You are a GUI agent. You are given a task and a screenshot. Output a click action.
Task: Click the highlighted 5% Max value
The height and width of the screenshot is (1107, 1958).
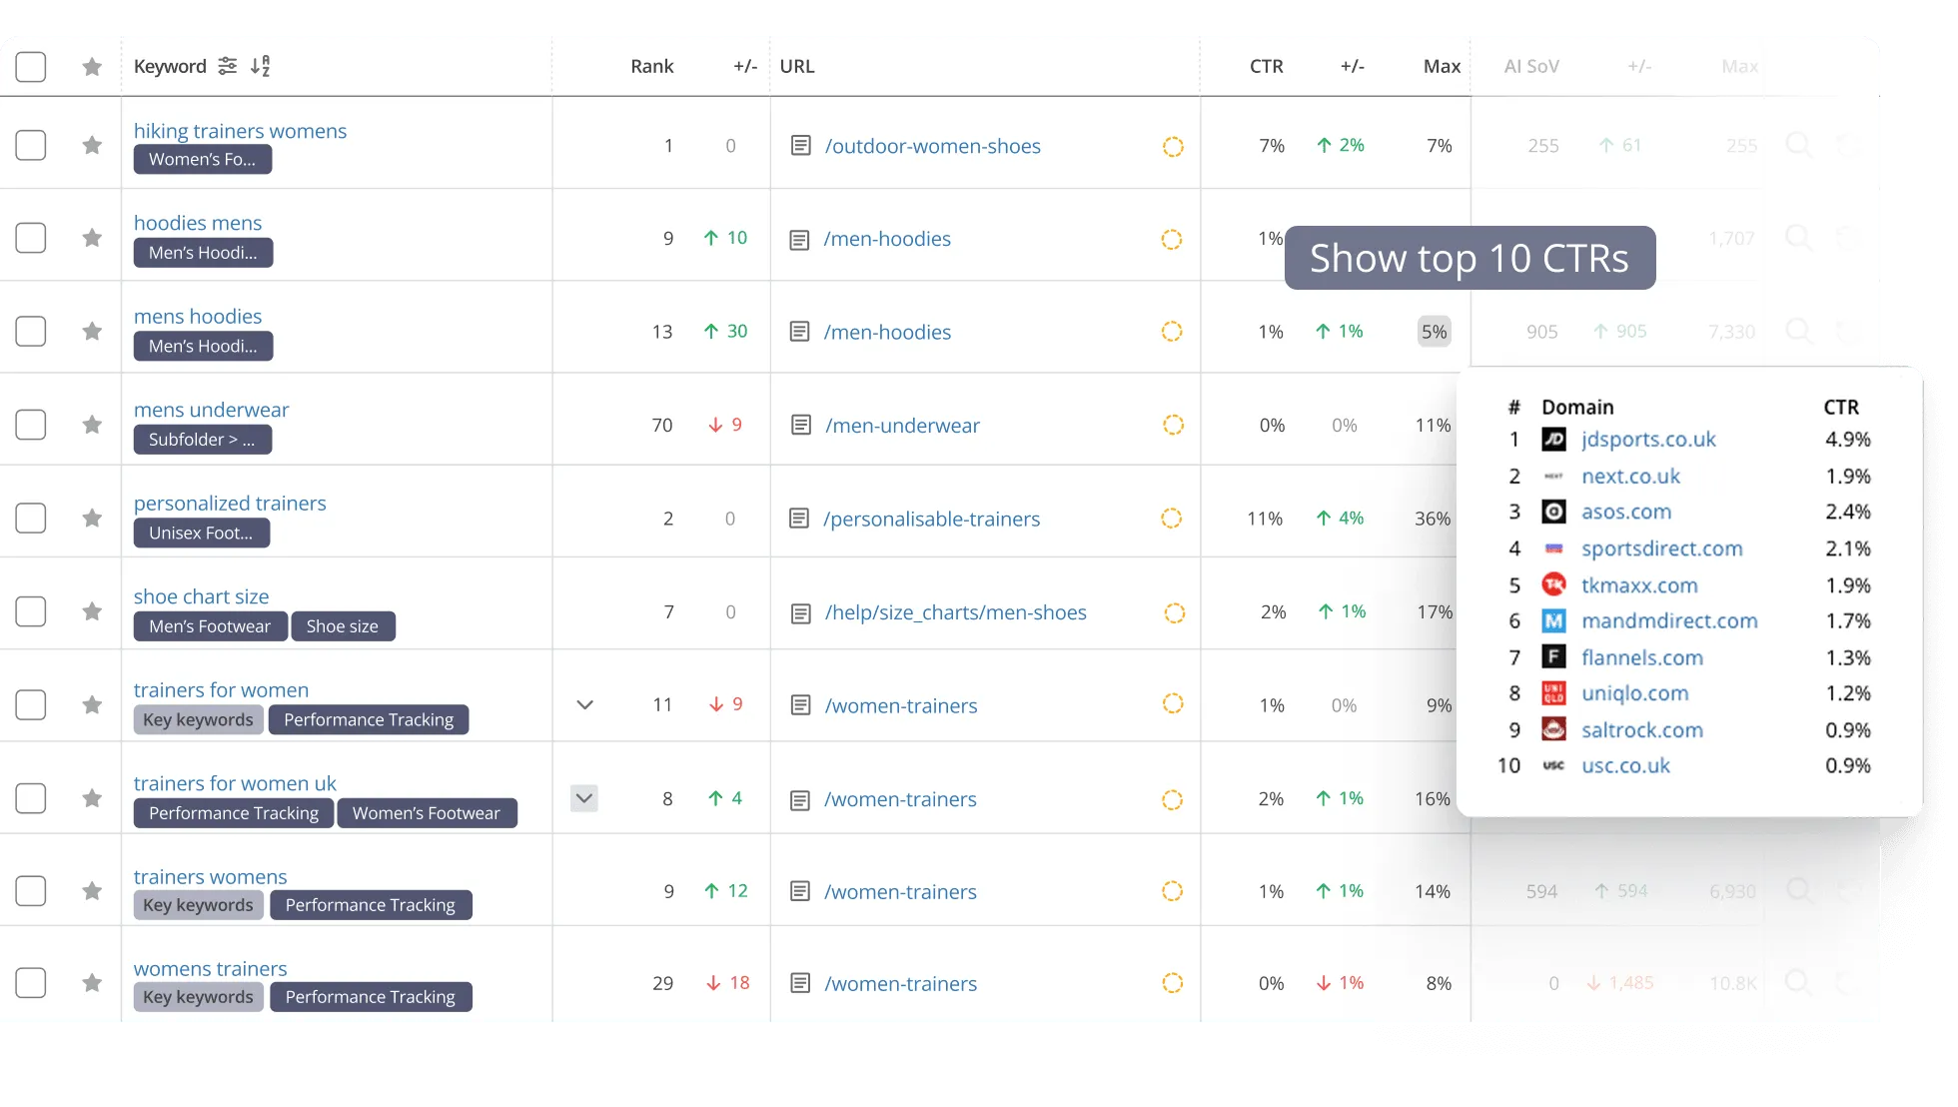[1434, 332]
